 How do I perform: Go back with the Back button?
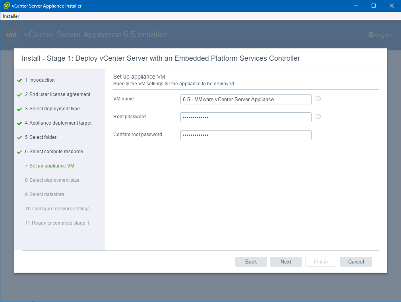(x=251, y=262)
